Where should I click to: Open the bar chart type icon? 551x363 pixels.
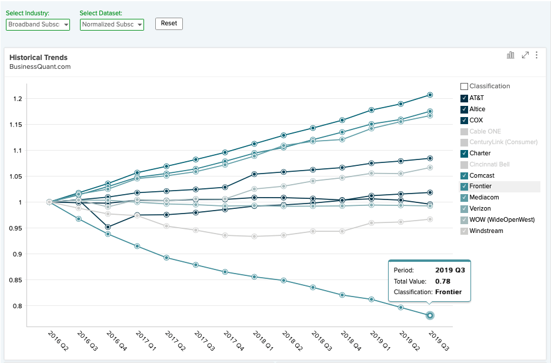coord(510,55)
